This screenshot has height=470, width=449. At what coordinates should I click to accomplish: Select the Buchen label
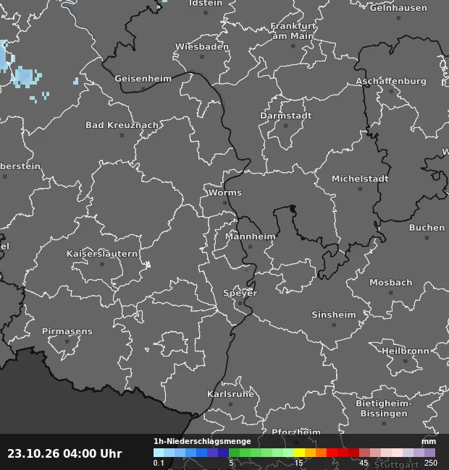[x=427, y=228]
